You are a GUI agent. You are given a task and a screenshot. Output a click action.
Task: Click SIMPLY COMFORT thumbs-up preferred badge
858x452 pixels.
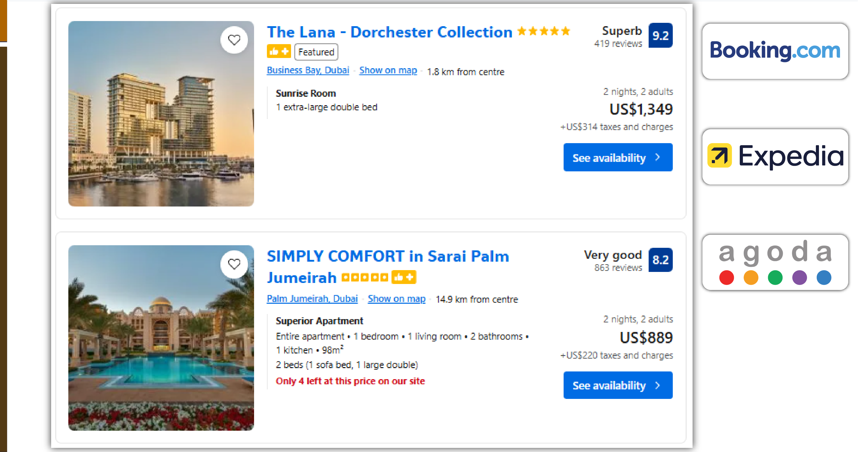404,277
